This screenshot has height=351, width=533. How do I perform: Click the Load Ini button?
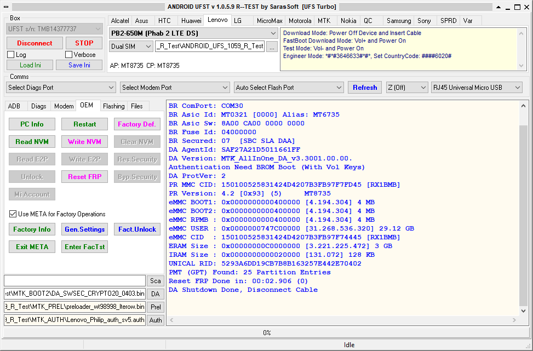click(x=30, y=65)
